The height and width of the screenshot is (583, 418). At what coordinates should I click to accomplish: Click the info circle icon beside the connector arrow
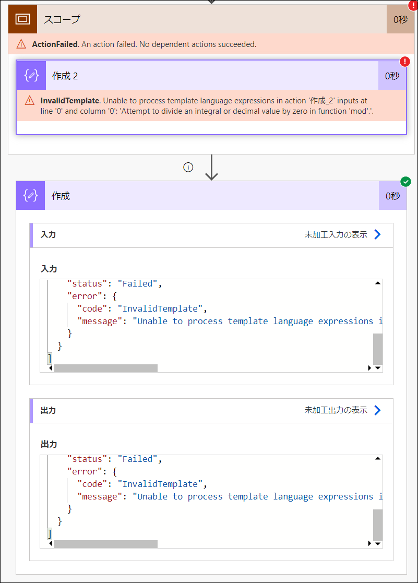pyautogui.click(x=188, y=168)
